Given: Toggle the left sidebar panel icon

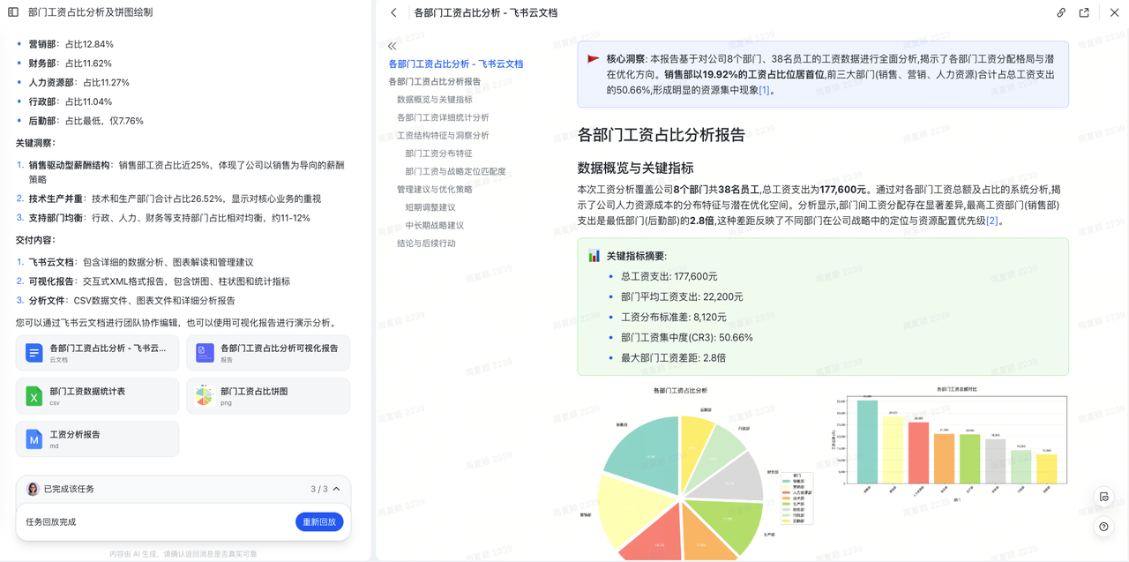Looking at the screenshot, I should [13, 12].
